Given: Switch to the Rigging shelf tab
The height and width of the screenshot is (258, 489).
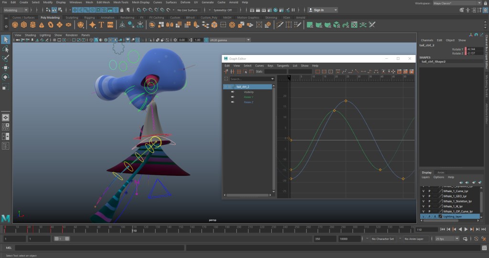Looking at the screenshot, I should [89, 18].
